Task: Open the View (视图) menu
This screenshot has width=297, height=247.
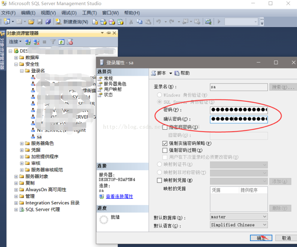Action: point(48,13)
